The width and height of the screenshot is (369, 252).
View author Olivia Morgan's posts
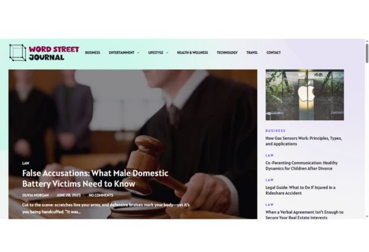point(36,195)
